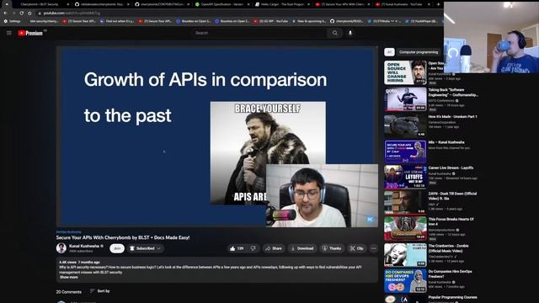Go back with browser back arrow
This screenshot has height=303, width=539.
(x=6, y=13)
